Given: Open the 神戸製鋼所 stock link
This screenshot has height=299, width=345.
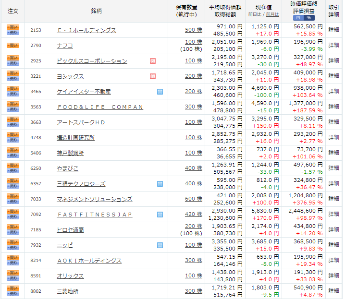Looking at the screenshot, I should 70,153.
